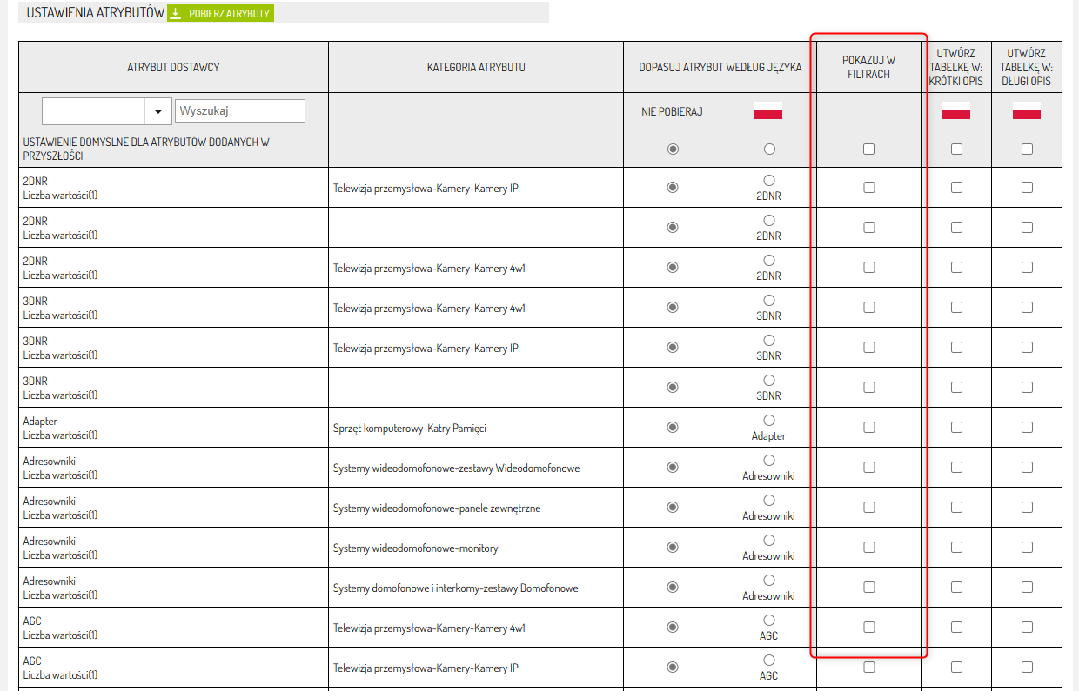The width and height of the screenshot is (1079, 691).
Task: Click the Ustawienia atrybutów section title
Action: click(x=96, y=13)
